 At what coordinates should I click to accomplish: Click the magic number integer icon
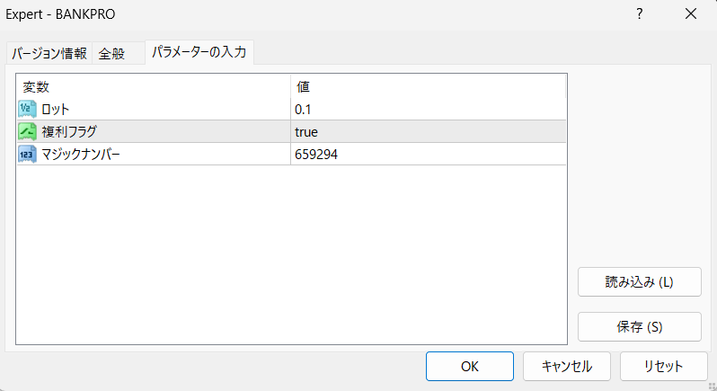click(x=27, y=154)
